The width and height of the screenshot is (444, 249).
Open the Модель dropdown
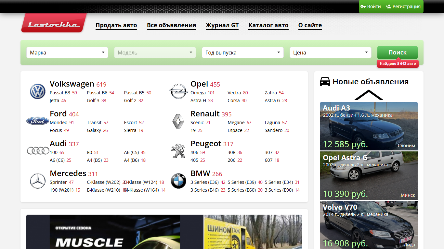(155, 53)
